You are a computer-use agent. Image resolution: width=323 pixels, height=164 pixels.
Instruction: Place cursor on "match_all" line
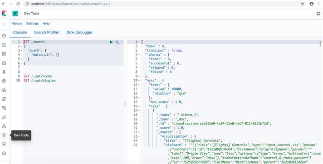[x=45, y=55]
